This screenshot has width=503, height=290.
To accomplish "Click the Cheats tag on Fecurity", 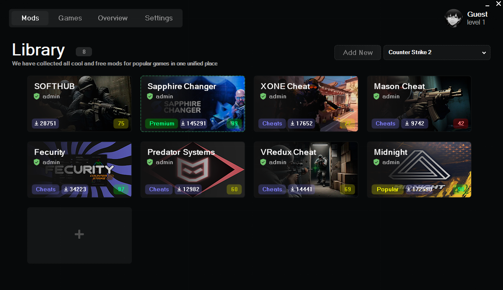I will click(46, 189).
